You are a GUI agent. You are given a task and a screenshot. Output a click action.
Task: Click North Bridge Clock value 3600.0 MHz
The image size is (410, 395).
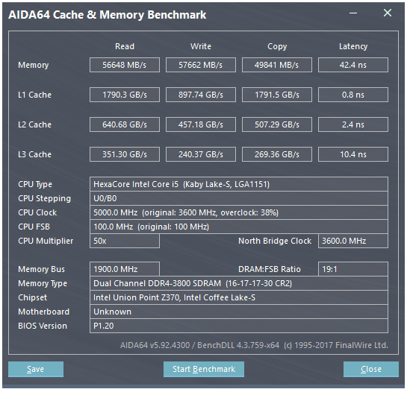point(353,241)
